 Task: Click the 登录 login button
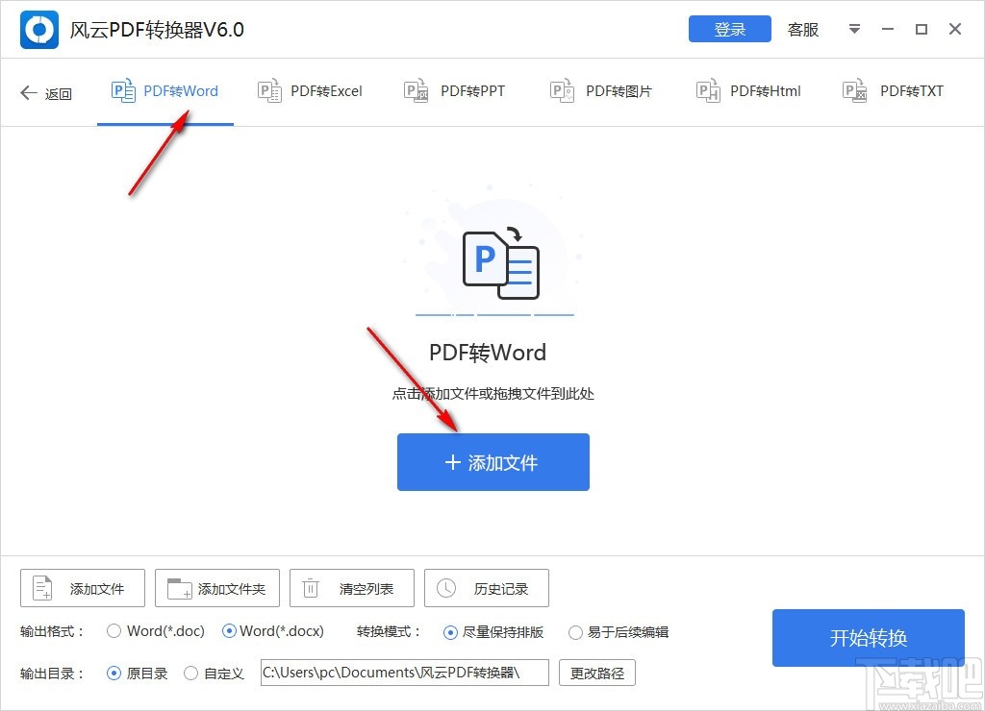click(729, 29)
